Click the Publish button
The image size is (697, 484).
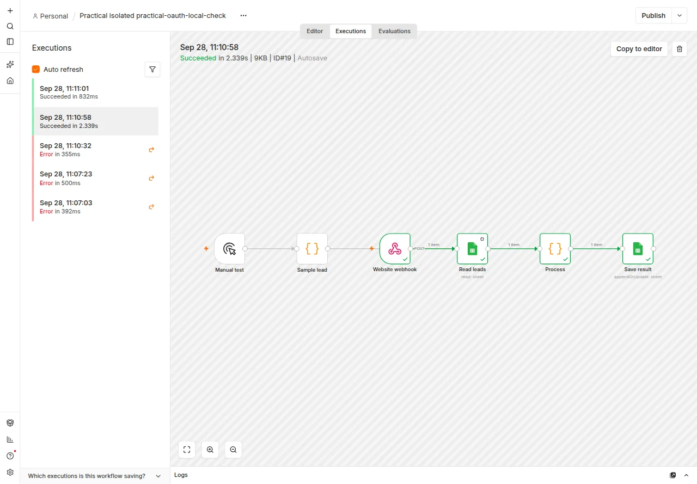point(653,15)
